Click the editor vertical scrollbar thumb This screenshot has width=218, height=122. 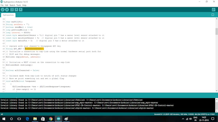tap(217, 31)
